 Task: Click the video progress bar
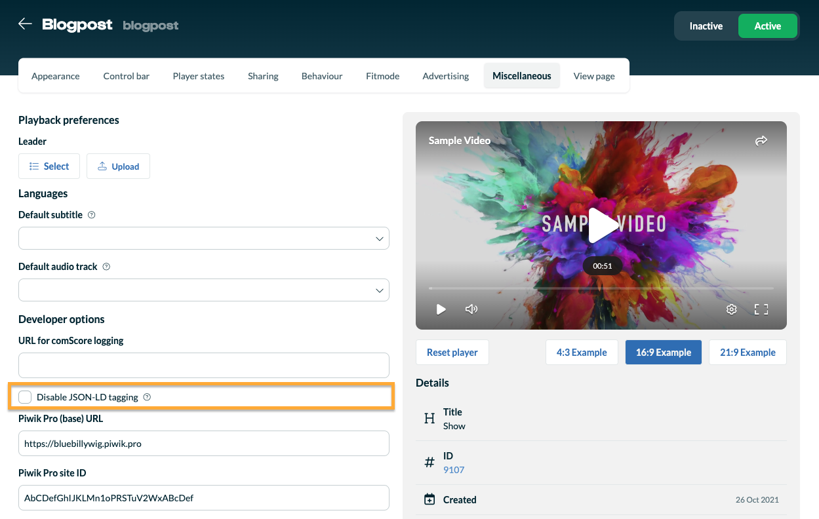(601, 288)
